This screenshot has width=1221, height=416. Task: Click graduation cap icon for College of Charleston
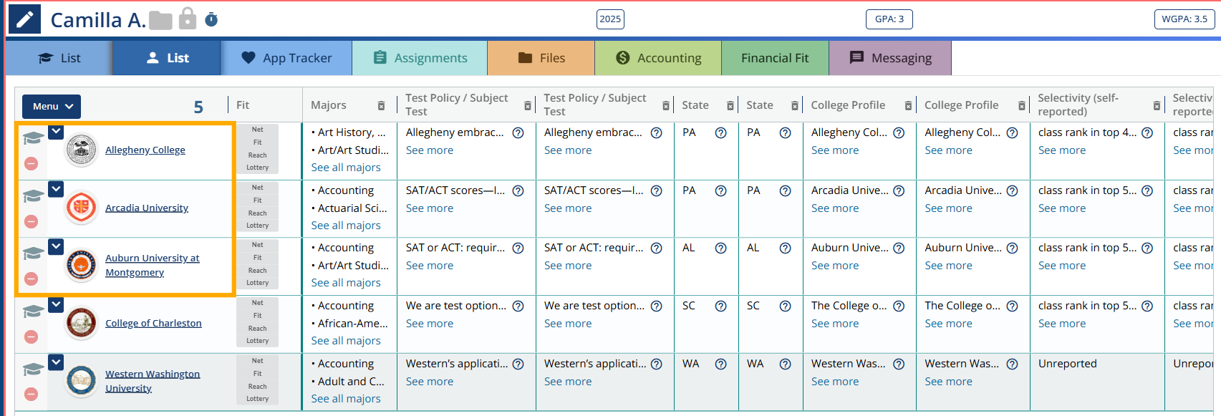33,311
